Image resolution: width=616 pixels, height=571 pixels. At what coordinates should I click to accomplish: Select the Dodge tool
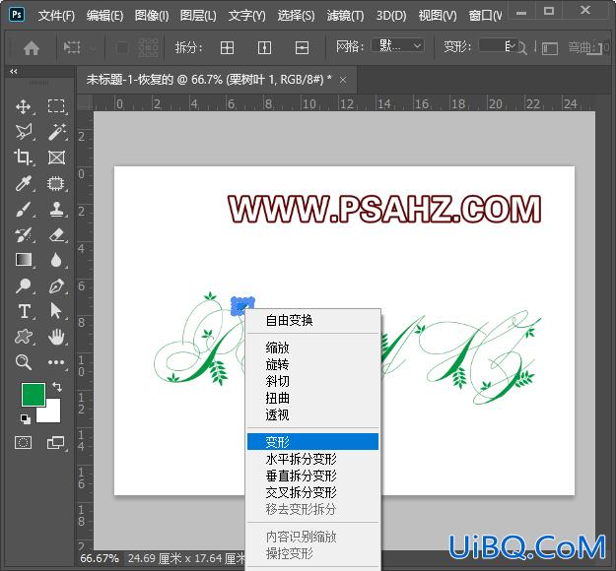24,285
